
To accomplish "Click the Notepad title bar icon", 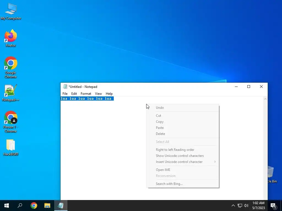I will click(x=65, y=87).
